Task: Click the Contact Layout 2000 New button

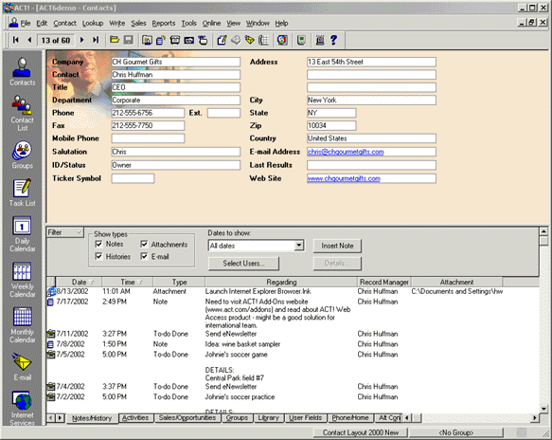Action: tap(361, 432)
